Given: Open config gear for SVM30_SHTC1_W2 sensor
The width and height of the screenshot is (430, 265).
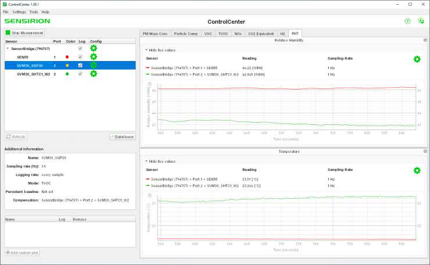Looking at the screenshot, I should pyautogui.click(x=94, y=74).
